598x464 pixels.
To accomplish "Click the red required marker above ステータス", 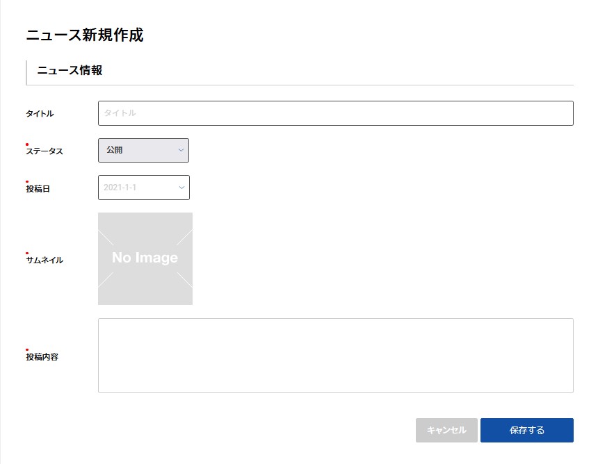I will 27,144.
